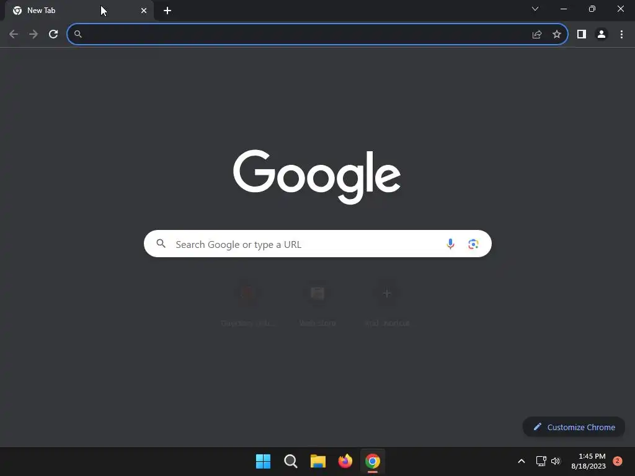Start voice search with microphone icon
This screenshot has width=635, height=476.
tap(450, 244)
